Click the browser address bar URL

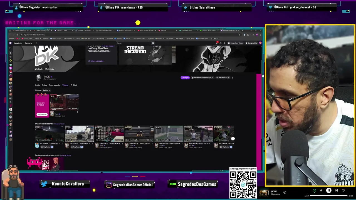[34, 35]
